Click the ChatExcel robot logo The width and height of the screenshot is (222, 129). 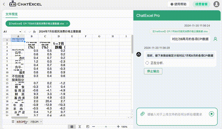pos(12,4)
